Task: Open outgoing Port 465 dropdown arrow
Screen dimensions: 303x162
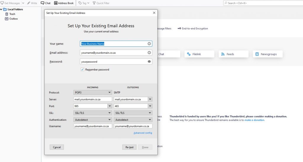Action: click(150, 106)
